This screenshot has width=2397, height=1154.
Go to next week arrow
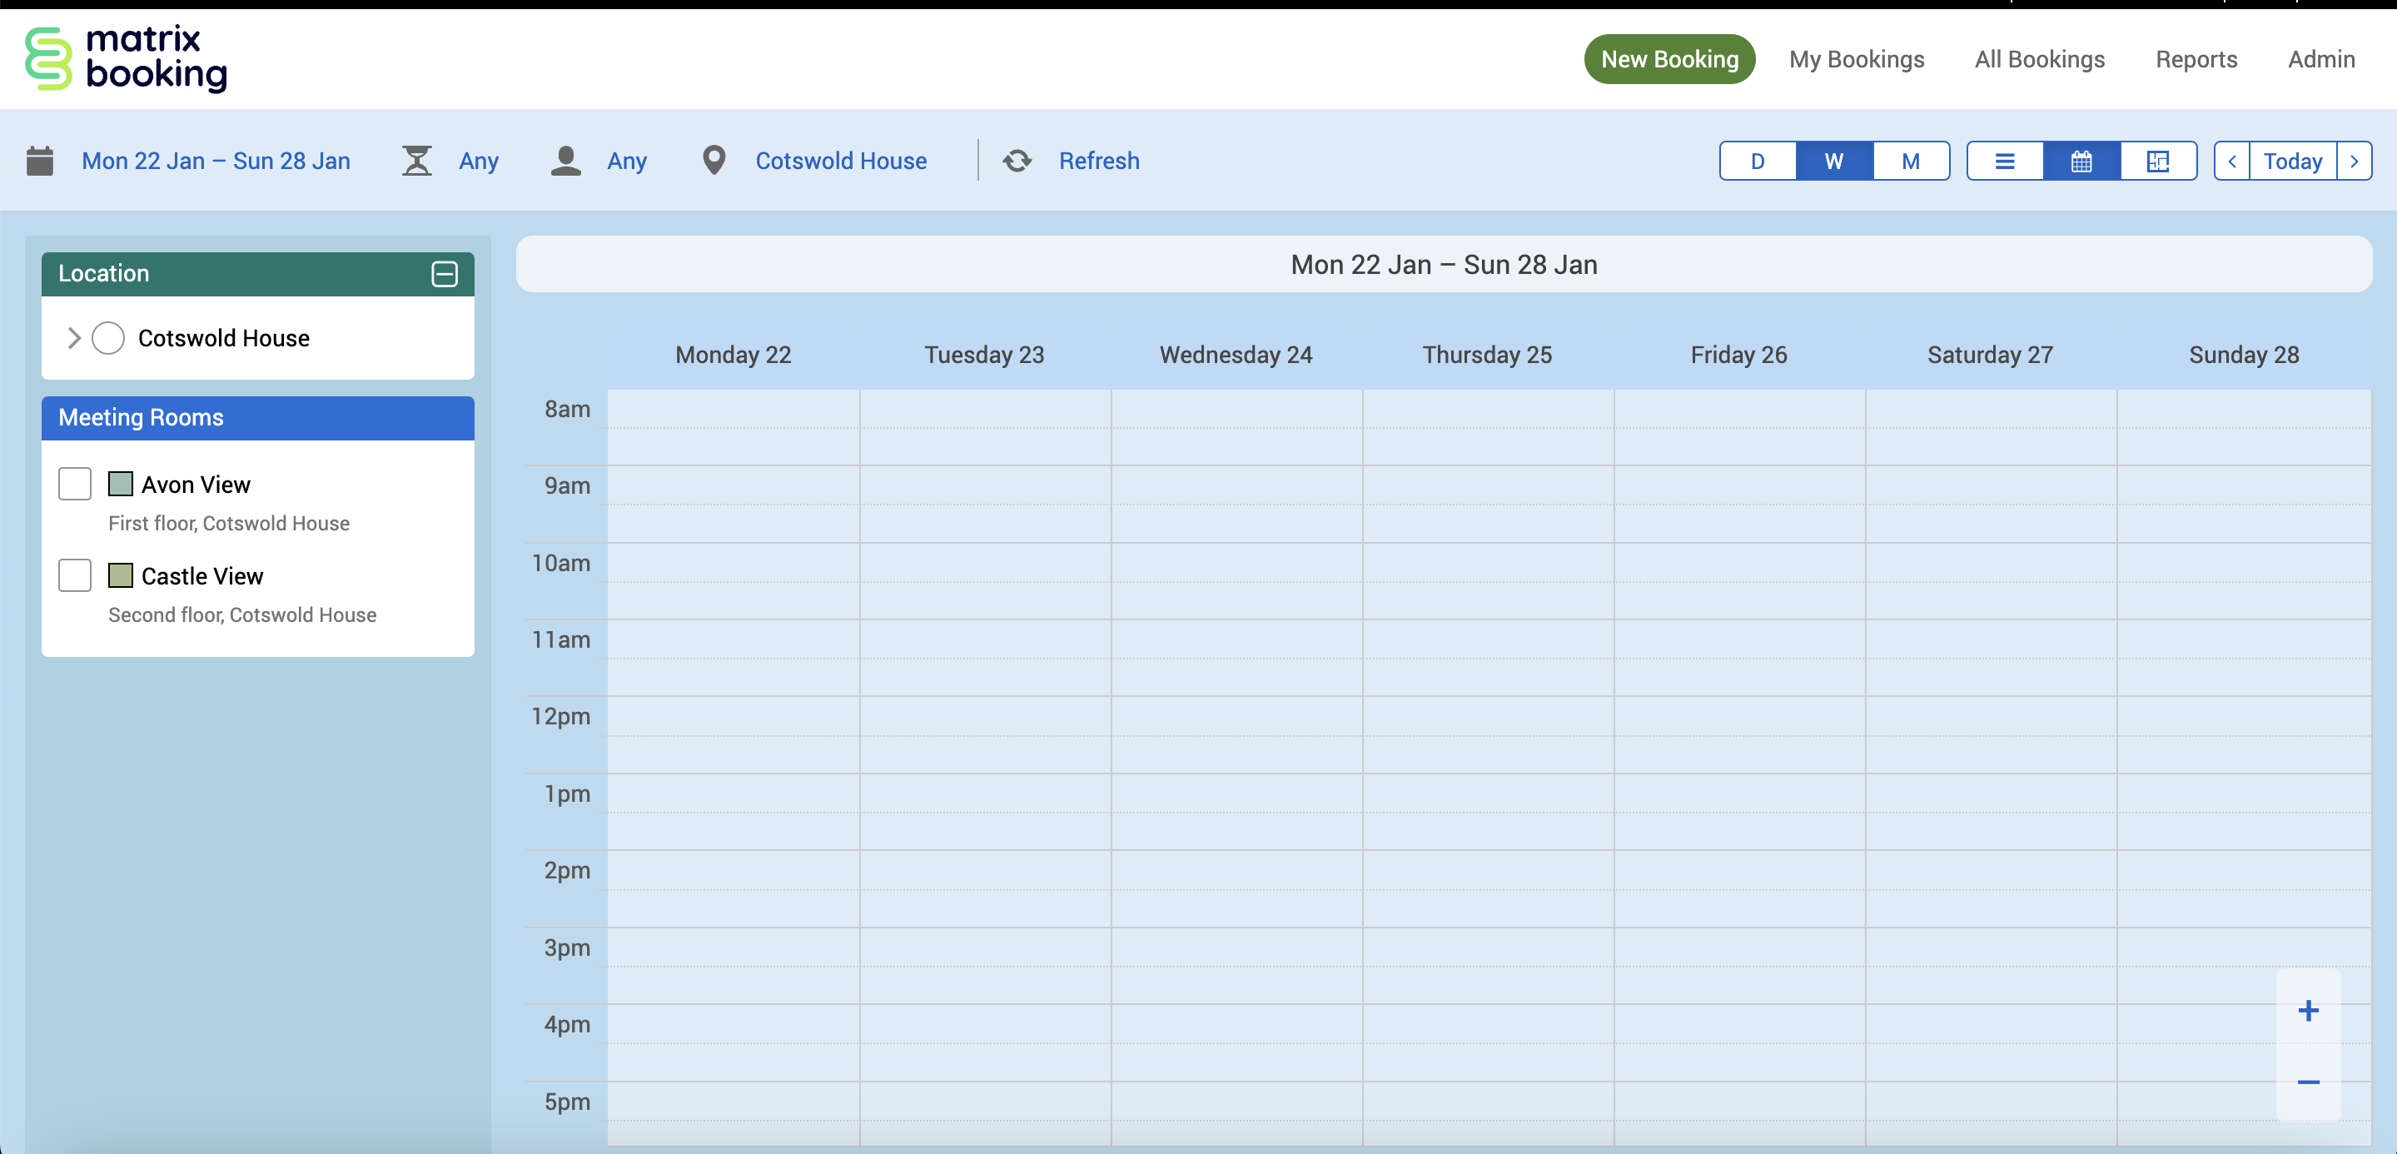click(x=2355, y=161)
